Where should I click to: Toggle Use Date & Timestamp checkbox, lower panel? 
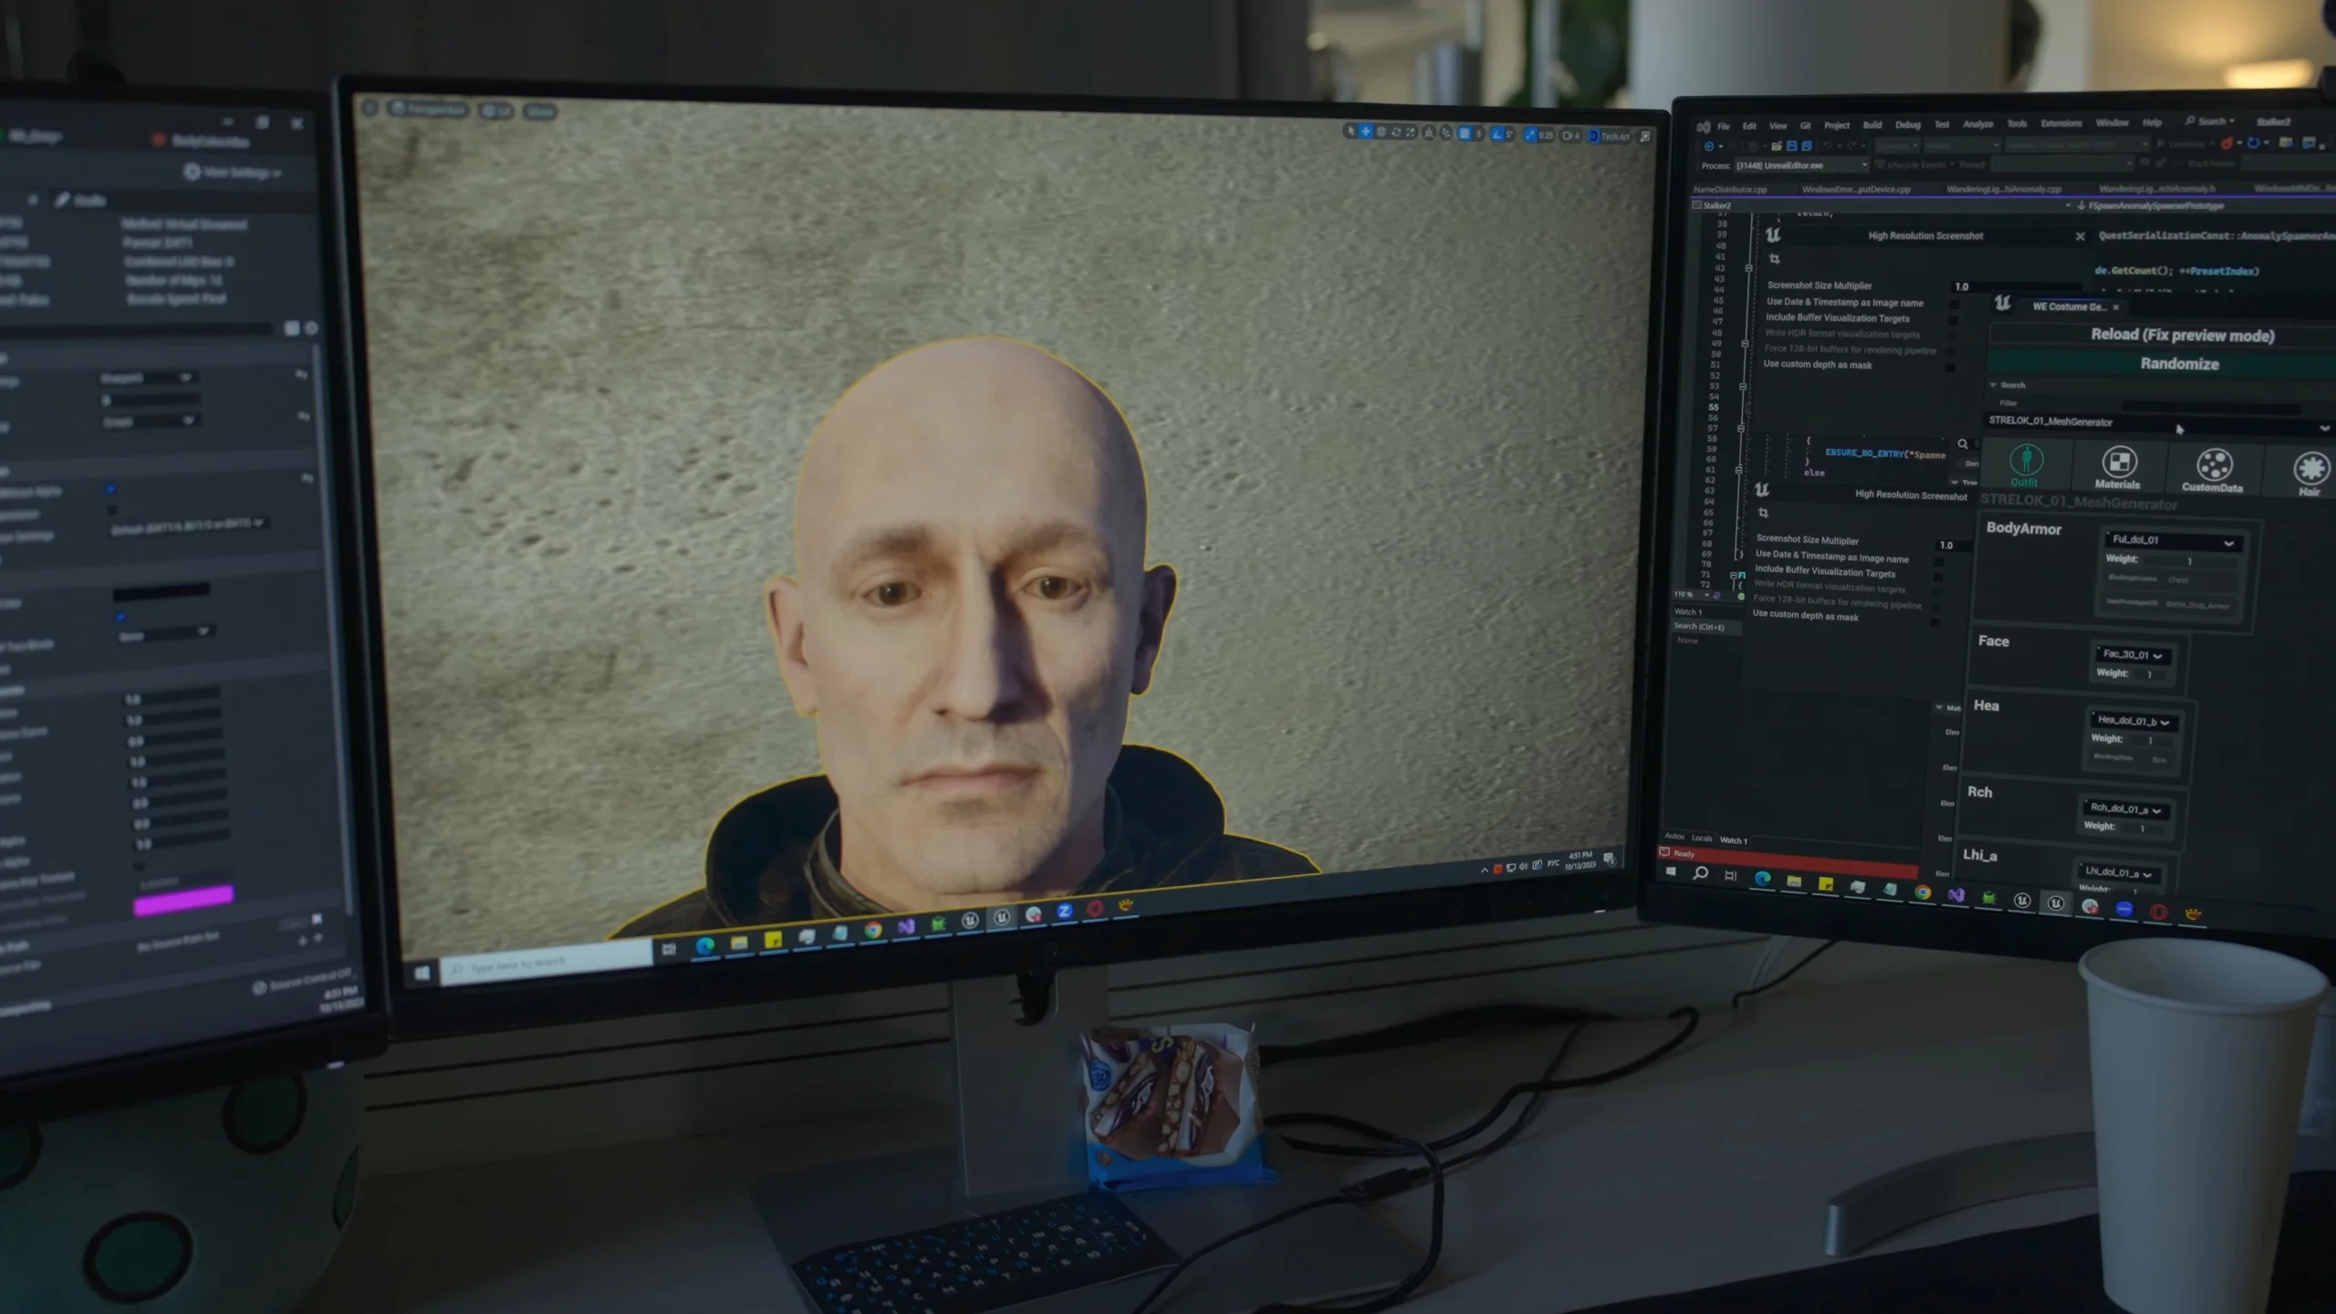coord(1940,560)
